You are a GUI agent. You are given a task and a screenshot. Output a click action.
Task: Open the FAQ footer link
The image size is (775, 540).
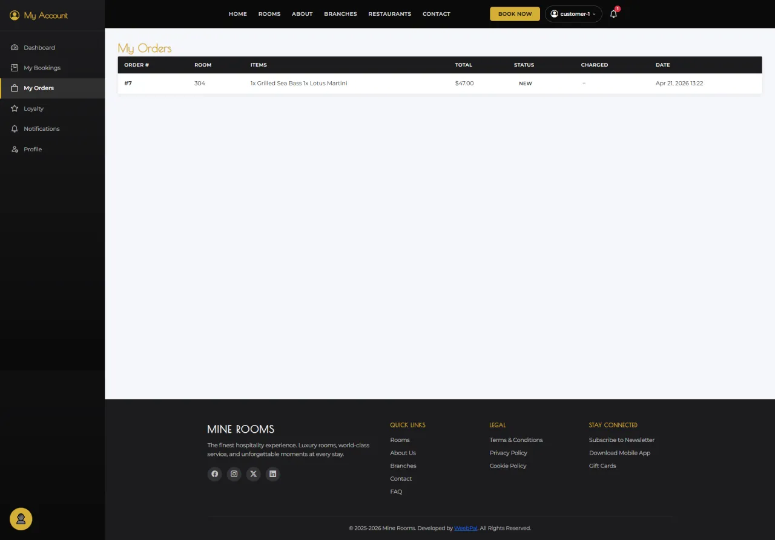tap(396, 492)
